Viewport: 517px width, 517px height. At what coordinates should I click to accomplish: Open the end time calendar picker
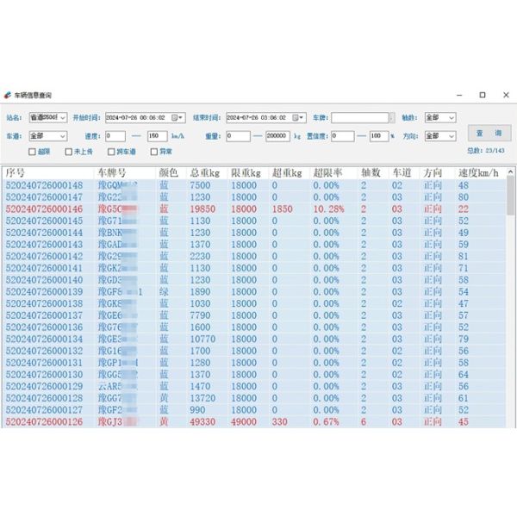[x=299, y=117]
